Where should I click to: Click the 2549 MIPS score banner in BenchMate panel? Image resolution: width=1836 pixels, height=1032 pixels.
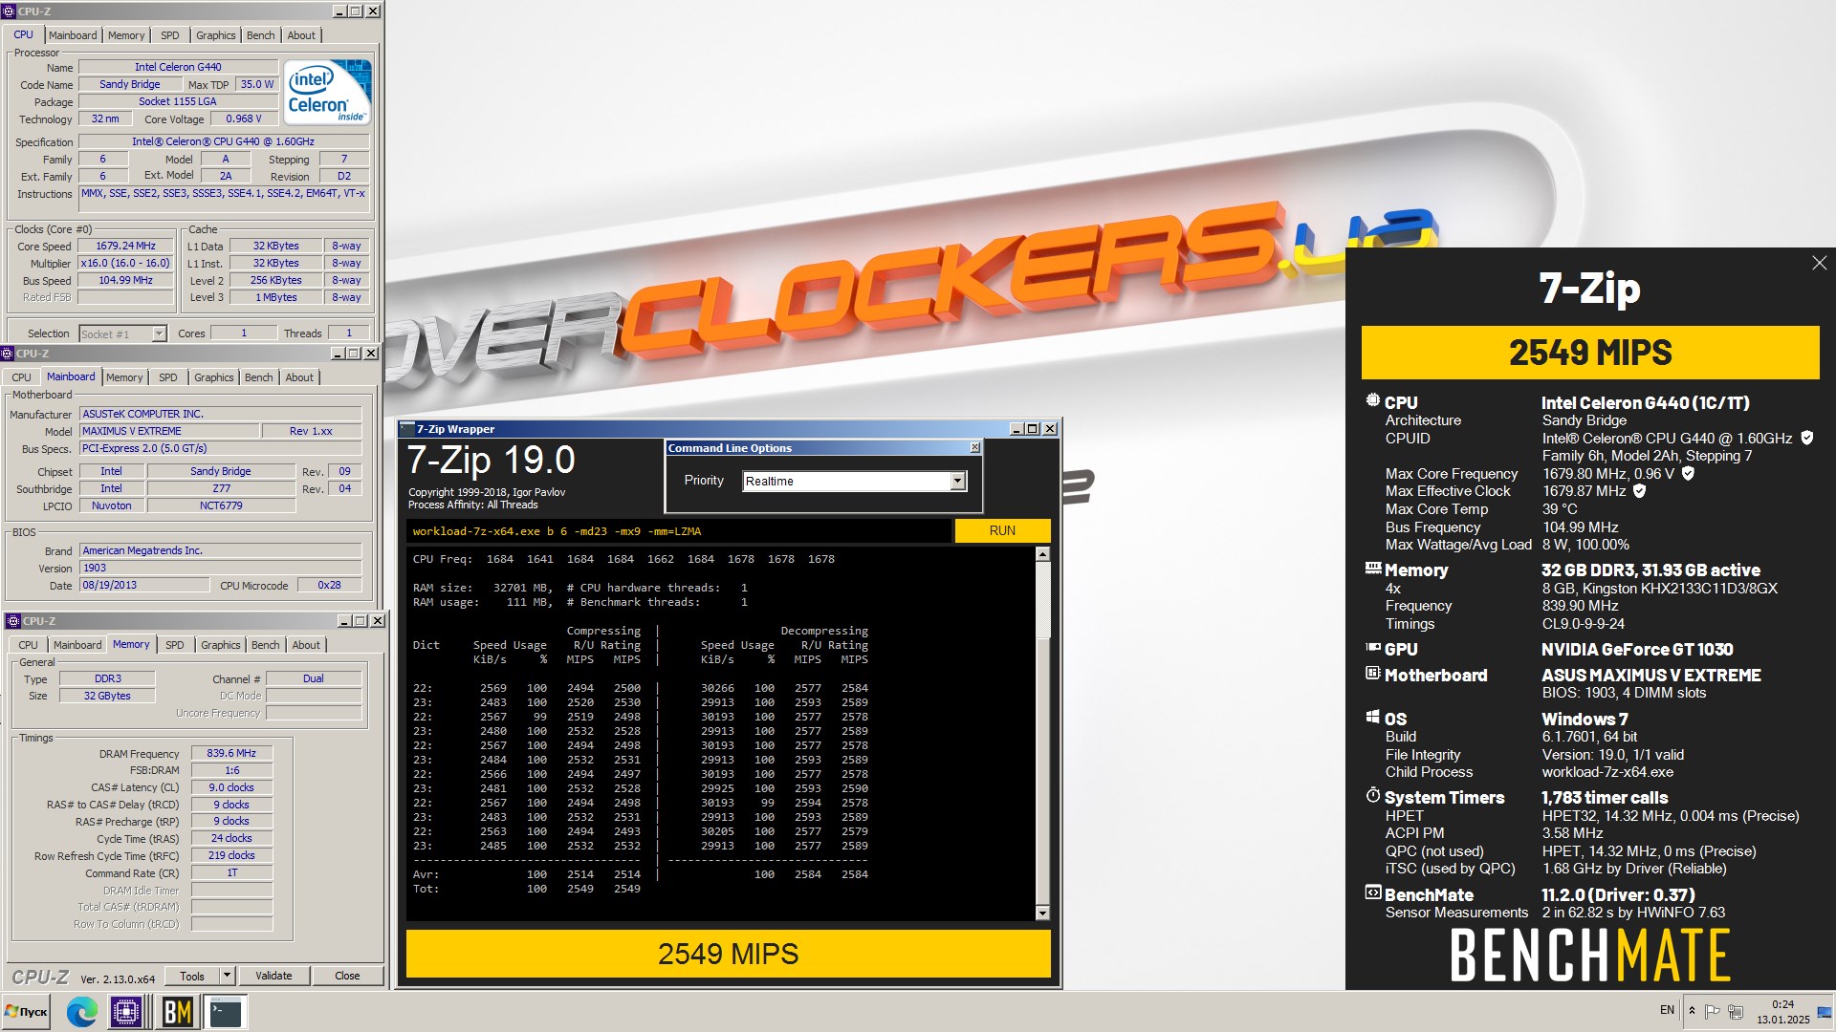pyautogui.click(x=1590, y=353)
